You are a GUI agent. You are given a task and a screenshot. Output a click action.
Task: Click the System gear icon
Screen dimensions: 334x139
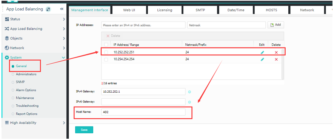click(x=7, y=58)
